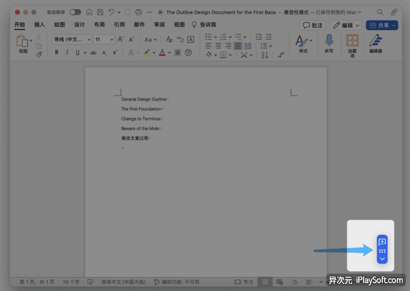Open the 布局 tab
Image resolution: width=410 pixels, height=291 pixels.
click(99, 25)
